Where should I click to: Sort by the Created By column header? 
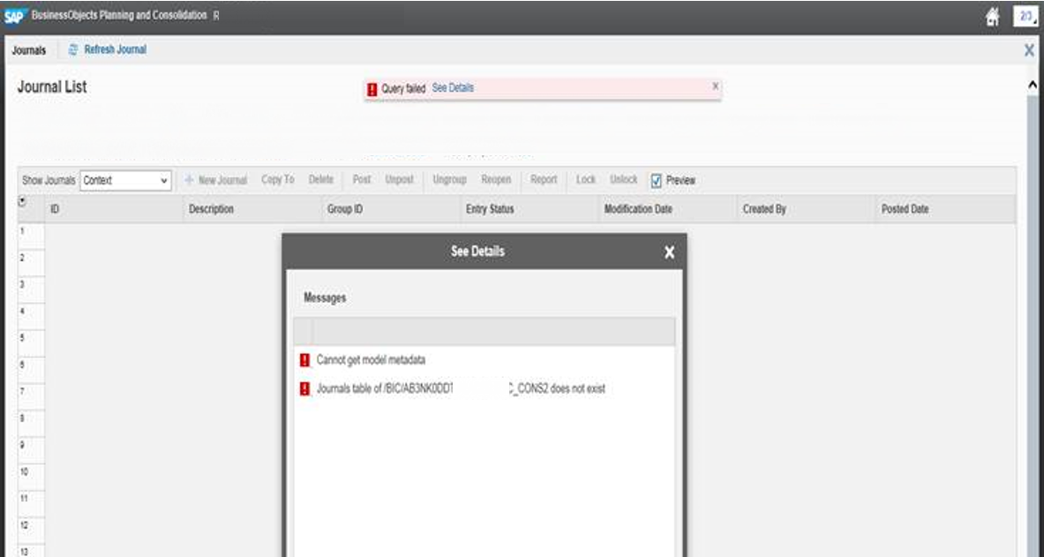(x=807, y=209)
